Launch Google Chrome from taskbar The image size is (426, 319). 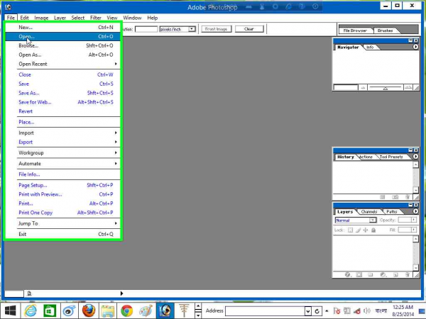point(127,310)
